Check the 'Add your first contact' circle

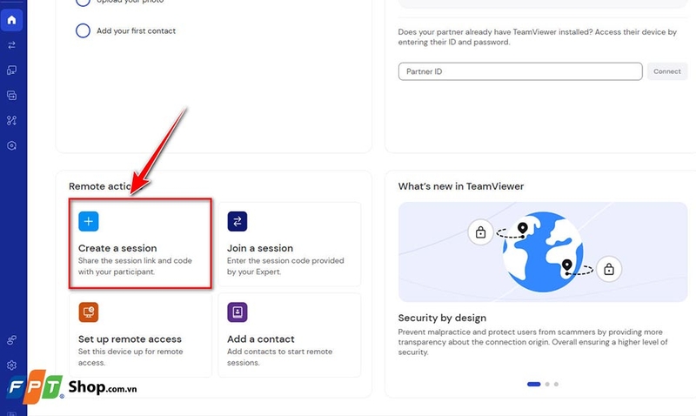click(83, 31)
